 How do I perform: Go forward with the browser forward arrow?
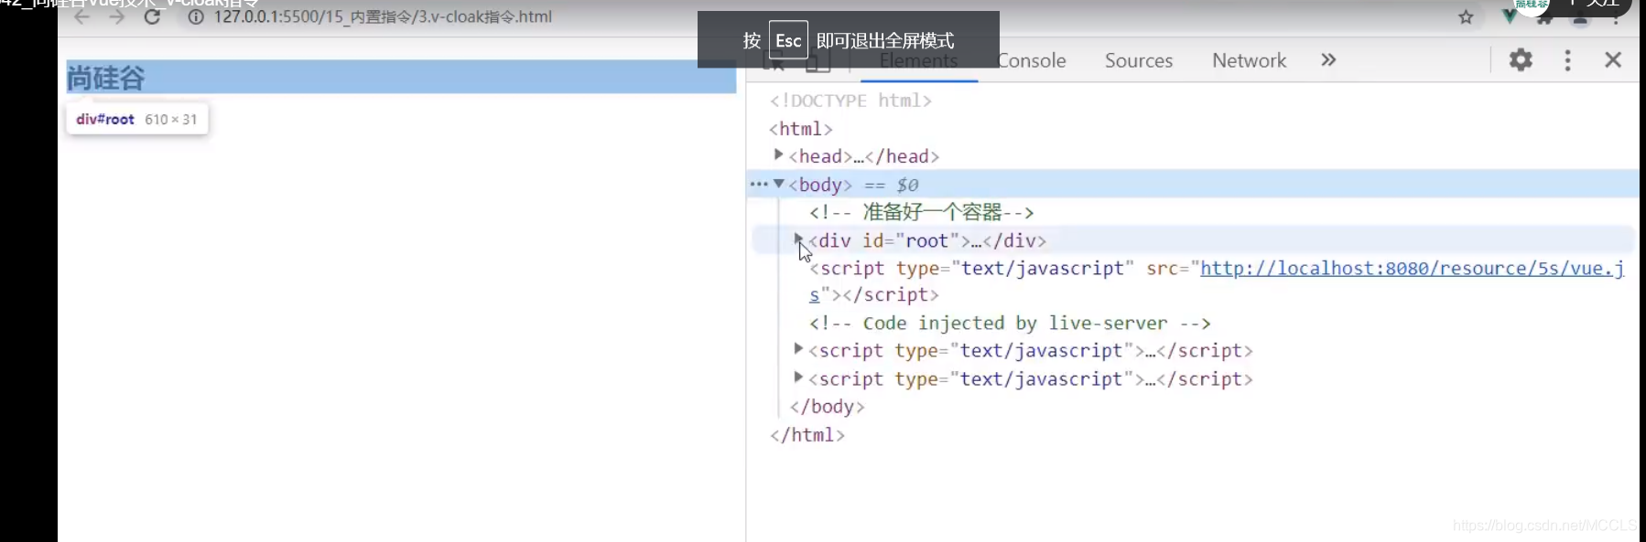click(117, 16)
